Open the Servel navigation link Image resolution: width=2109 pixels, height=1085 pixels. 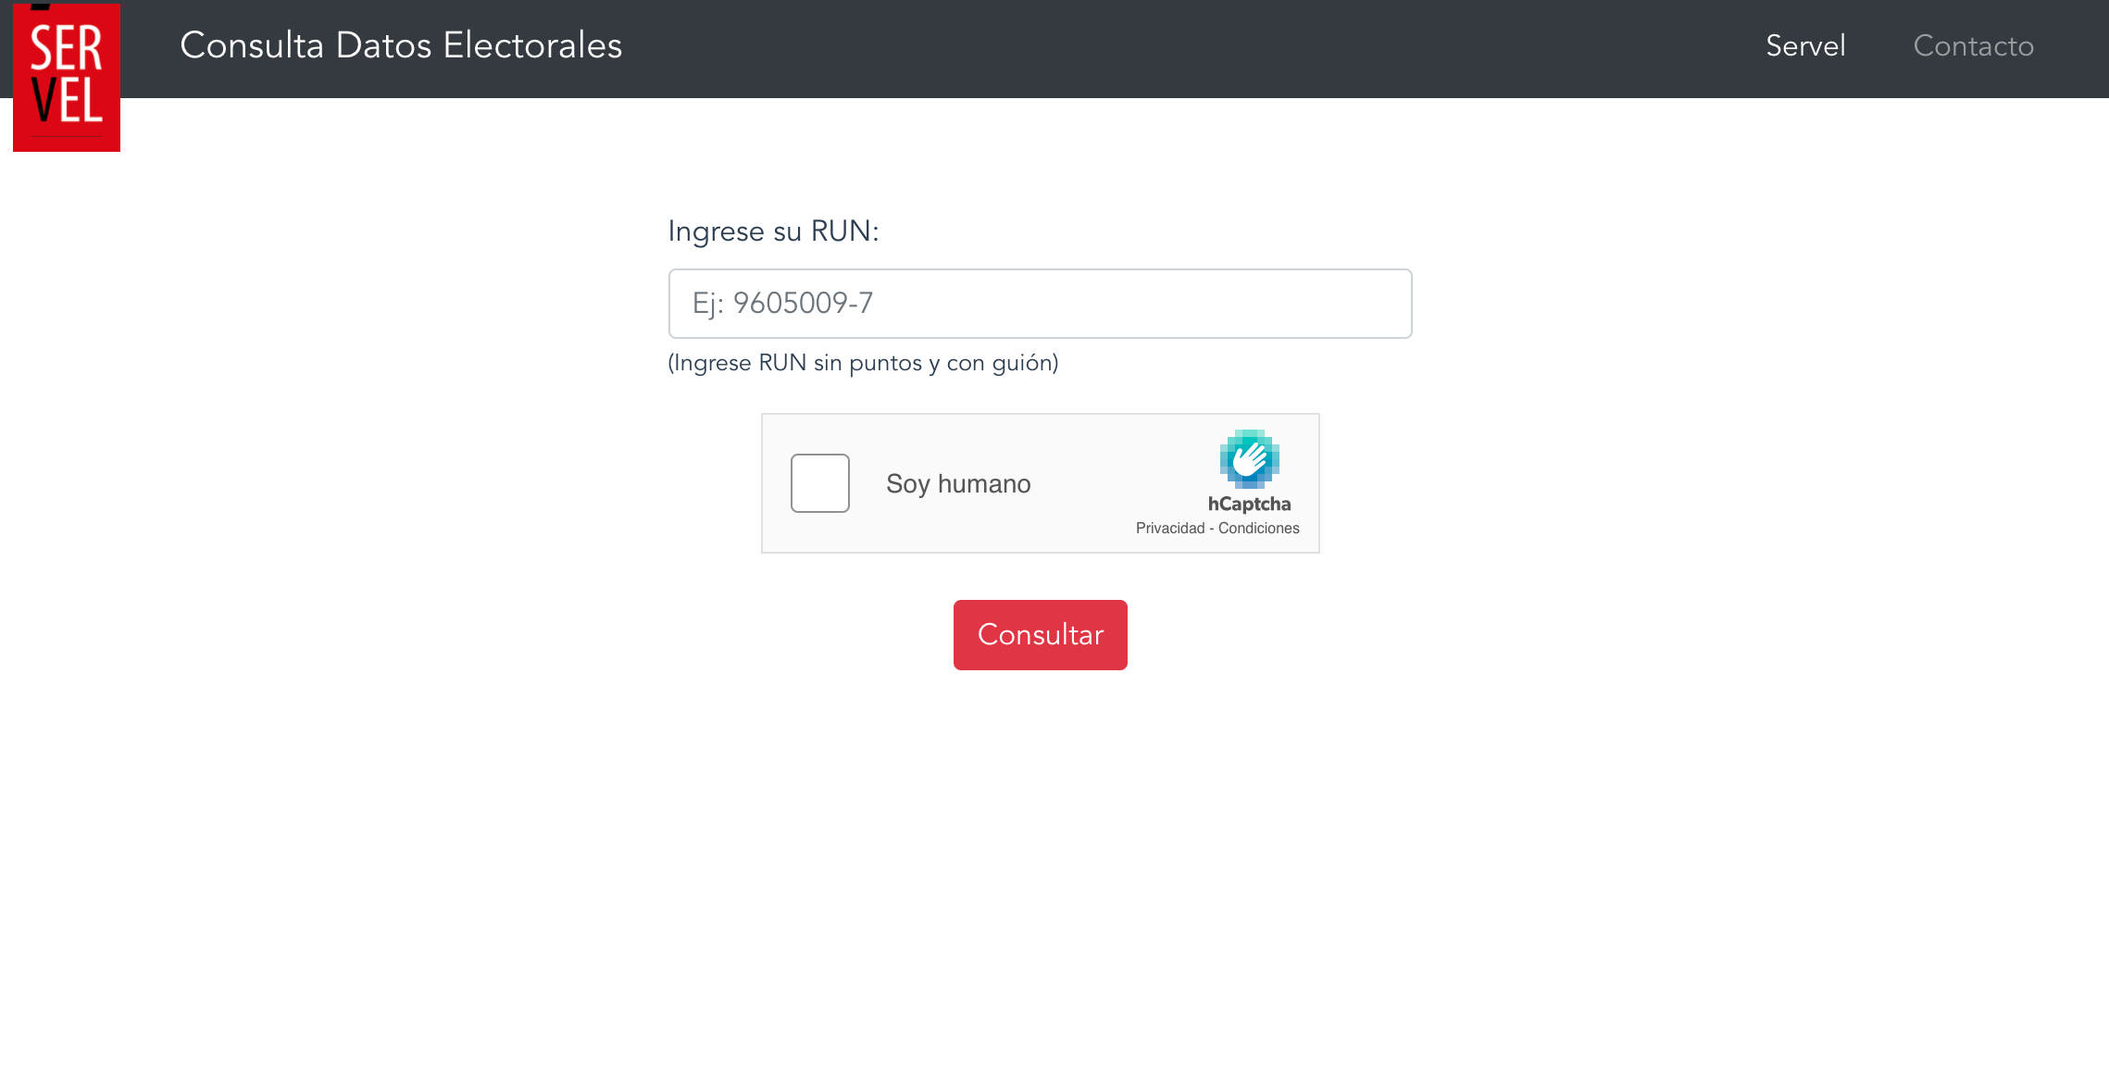click(x=1805, y=46)
